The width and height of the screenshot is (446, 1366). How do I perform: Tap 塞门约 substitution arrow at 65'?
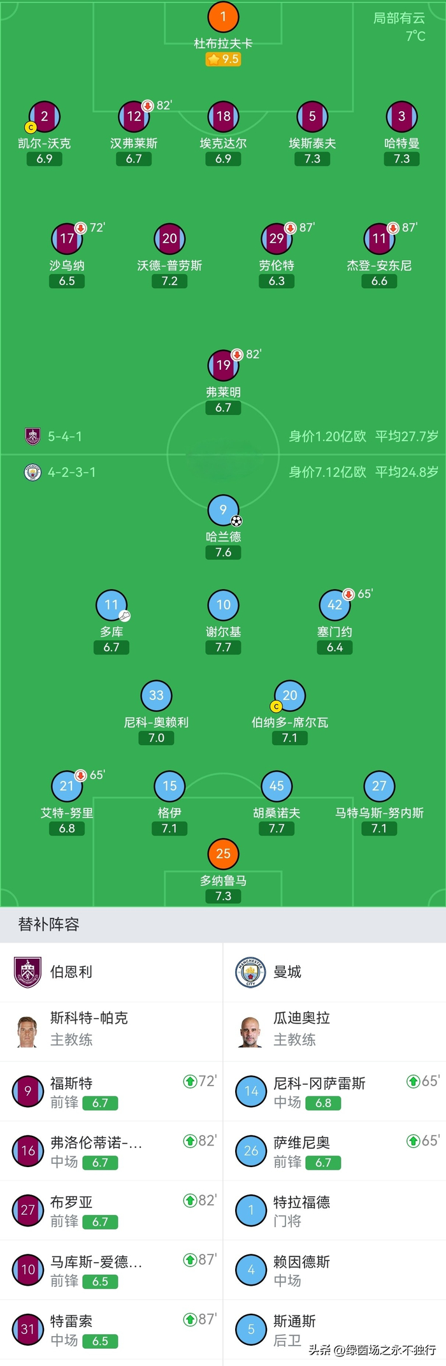coord(349,595)
